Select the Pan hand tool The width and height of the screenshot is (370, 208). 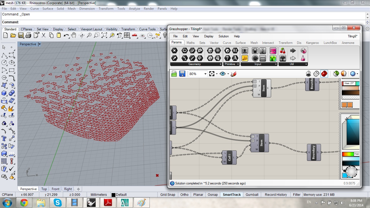(74, 35)
